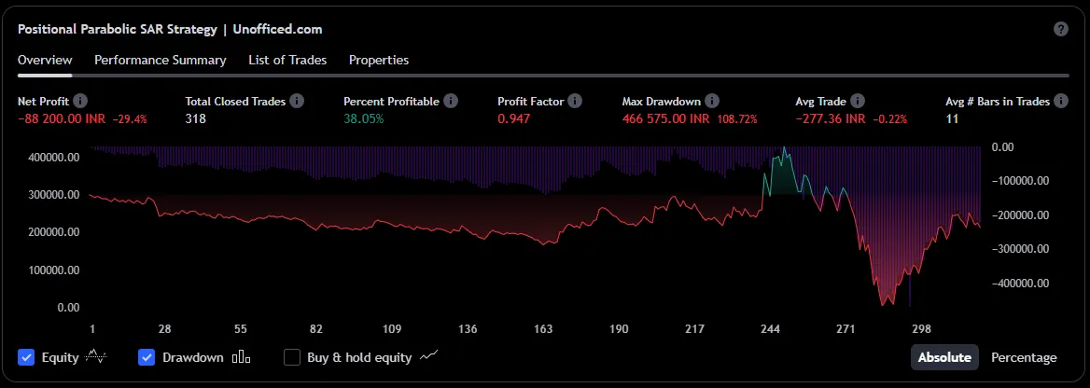
Task: Select Absolute display mode
Action: 944,357
